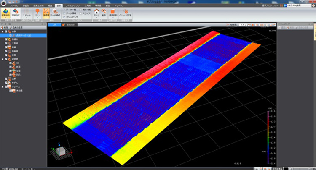Image resolution: width=316 pixels, height=170 pixels.
Task: Pin the データ一覧 panel
Action: (42, 24)
